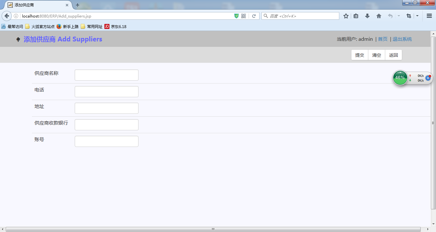Click the 提交 submit button

click(360, 55)
